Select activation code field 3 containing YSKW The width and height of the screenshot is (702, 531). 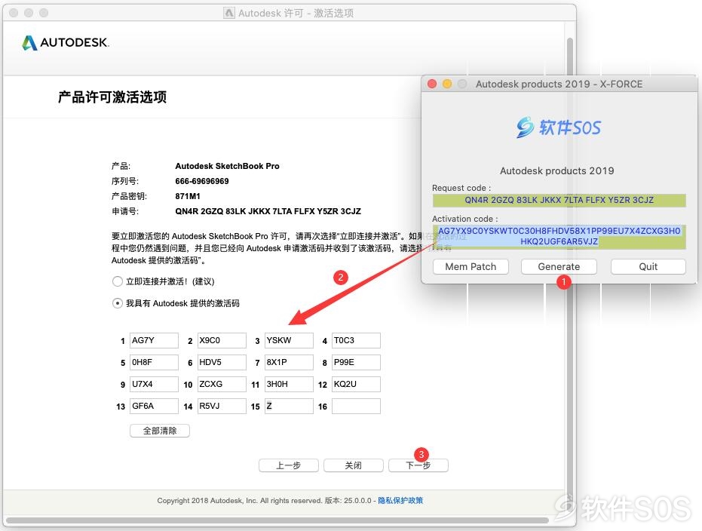pyautogui.click(x=289, y=340)
